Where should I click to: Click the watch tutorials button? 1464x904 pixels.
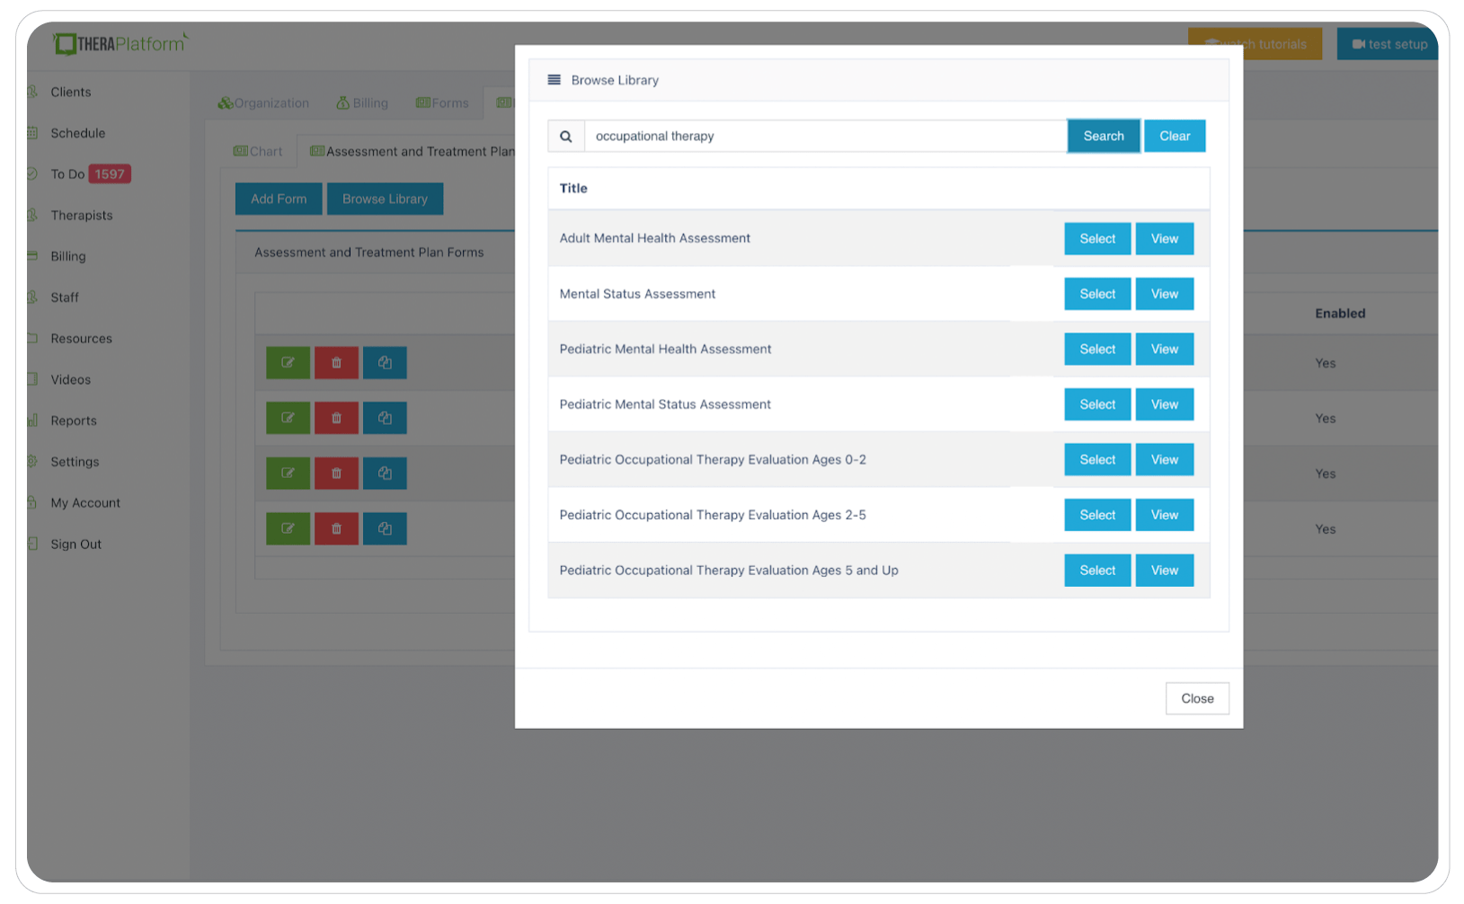[x=1255, y=44]
